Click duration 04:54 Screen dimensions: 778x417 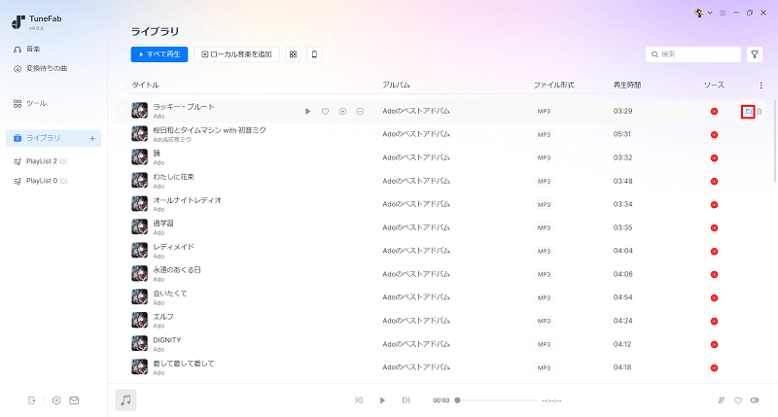[x=622, y=297]
